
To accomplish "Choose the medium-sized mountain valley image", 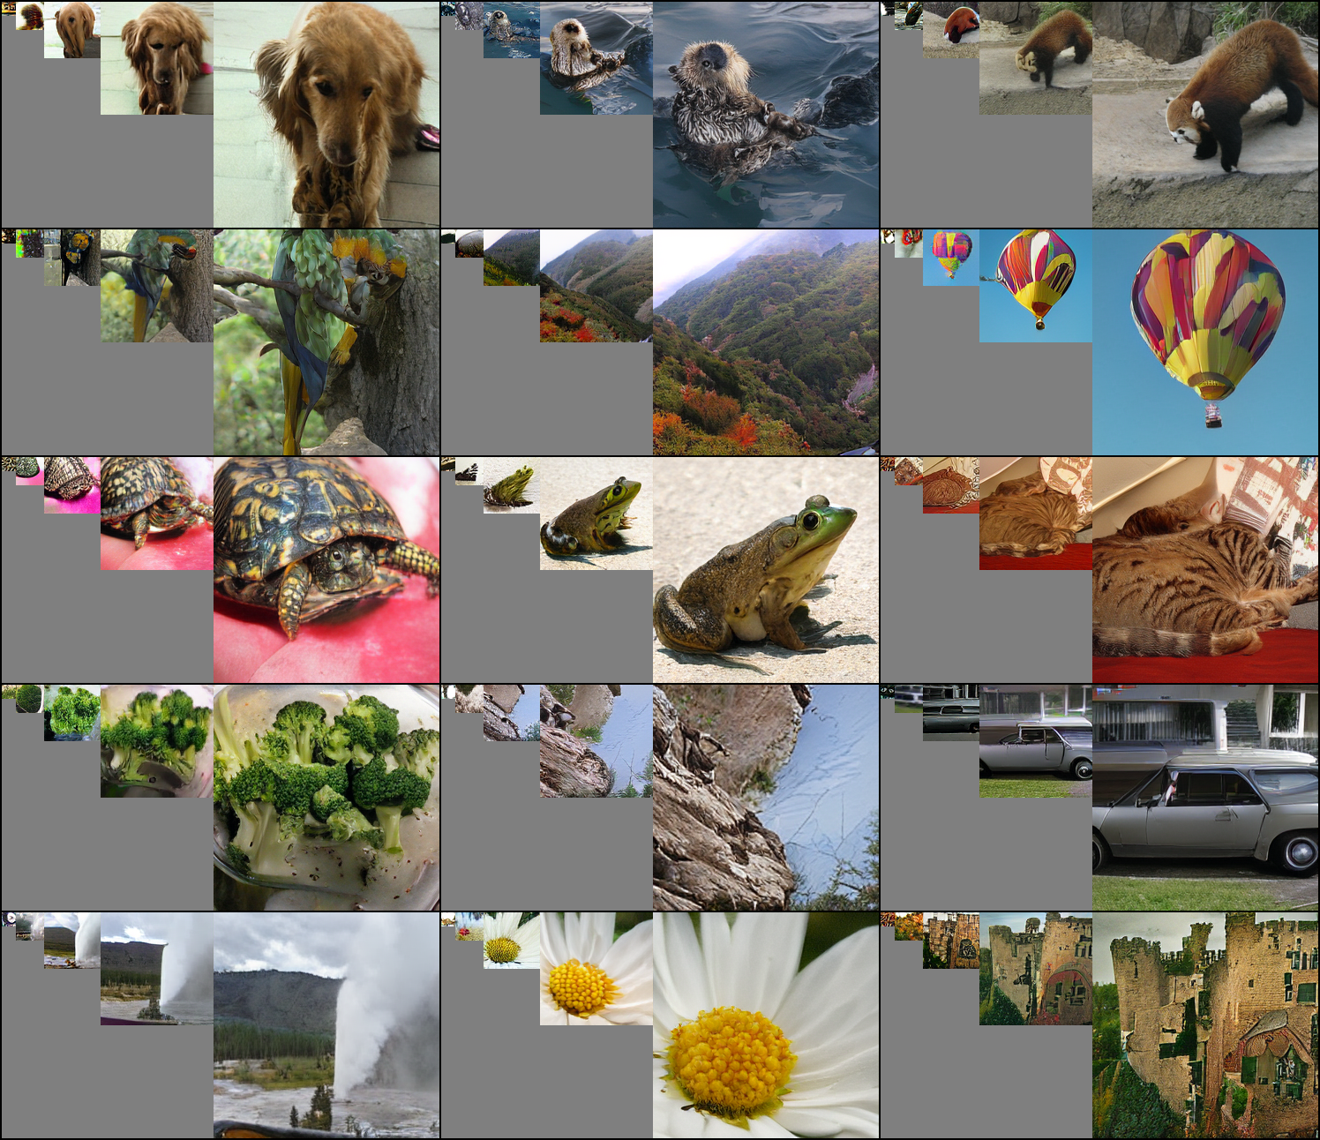I will coord(596,286).
